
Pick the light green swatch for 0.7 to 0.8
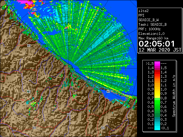(x=157, y=99)
